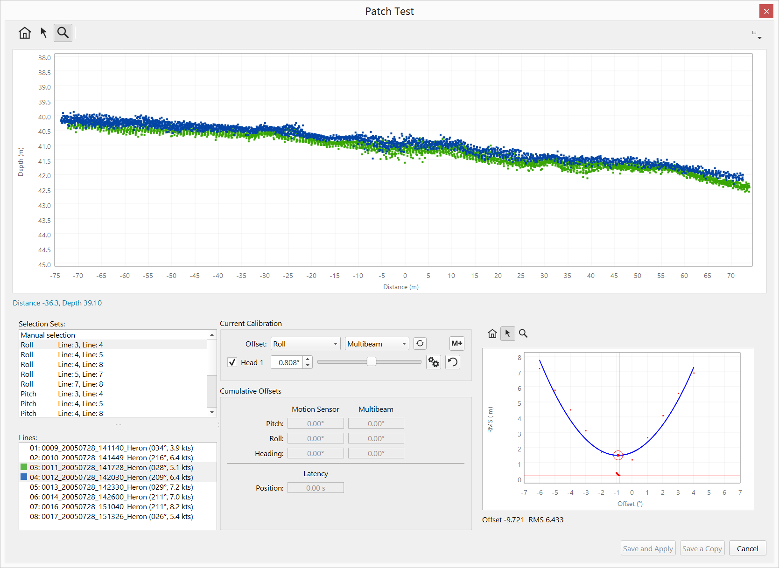Uncheck the Head 1 checkbox
The height and width of the screenshot is (568, 779).
[x=232, y=362]
